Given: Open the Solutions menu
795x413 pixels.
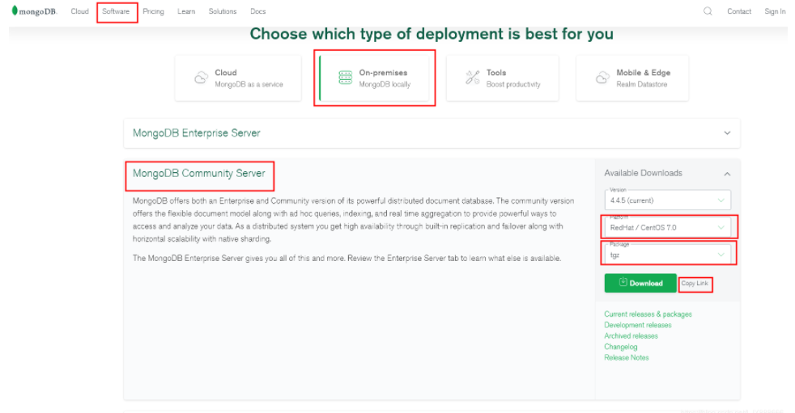Looking at the screenshot, I should coord(223,11).
